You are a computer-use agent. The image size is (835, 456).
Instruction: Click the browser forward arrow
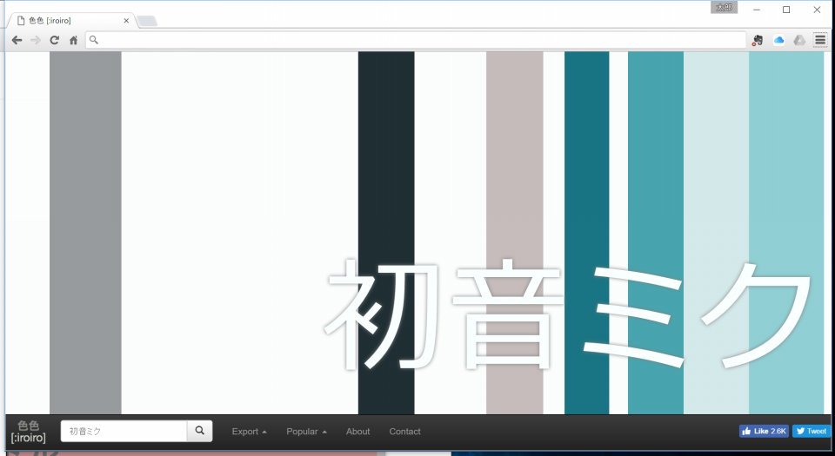coord(36,40)
